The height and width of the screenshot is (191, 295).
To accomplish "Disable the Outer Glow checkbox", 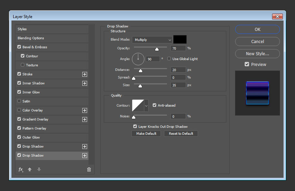I will pos(19,137).
